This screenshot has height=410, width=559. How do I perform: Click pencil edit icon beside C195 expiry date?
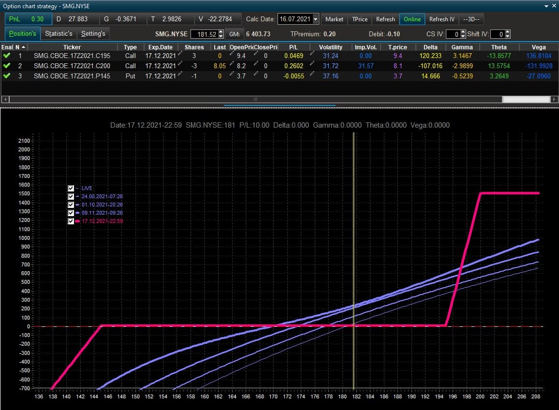click(x=180, y=54)
